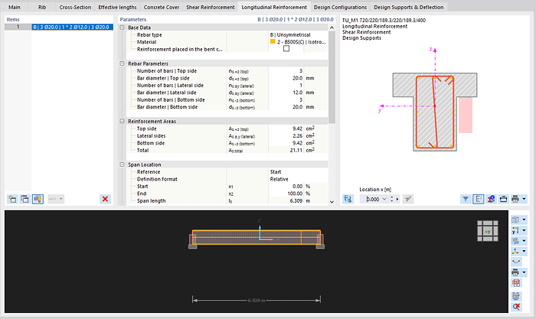
Task: Click the Location x spinner arrows
Action: (392, 199)
